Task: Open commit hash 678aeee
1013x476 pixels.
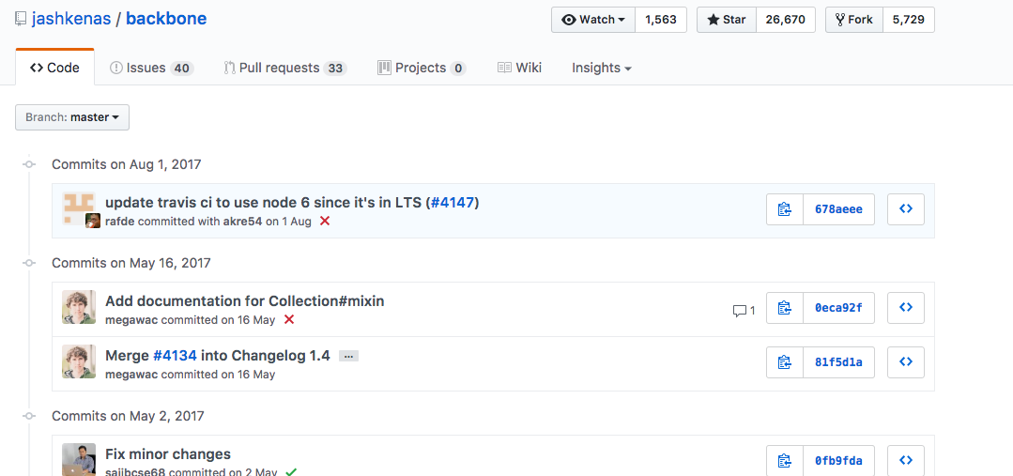Action: 838,209
